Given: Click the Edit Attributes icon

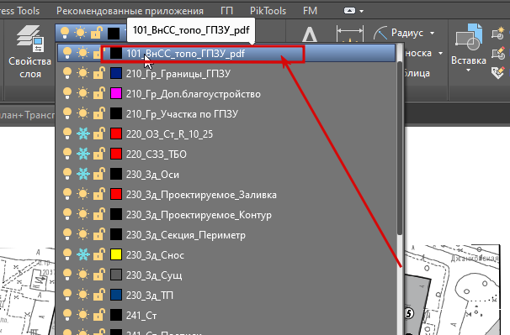Looking at the screenshot, I should (497, 73).
